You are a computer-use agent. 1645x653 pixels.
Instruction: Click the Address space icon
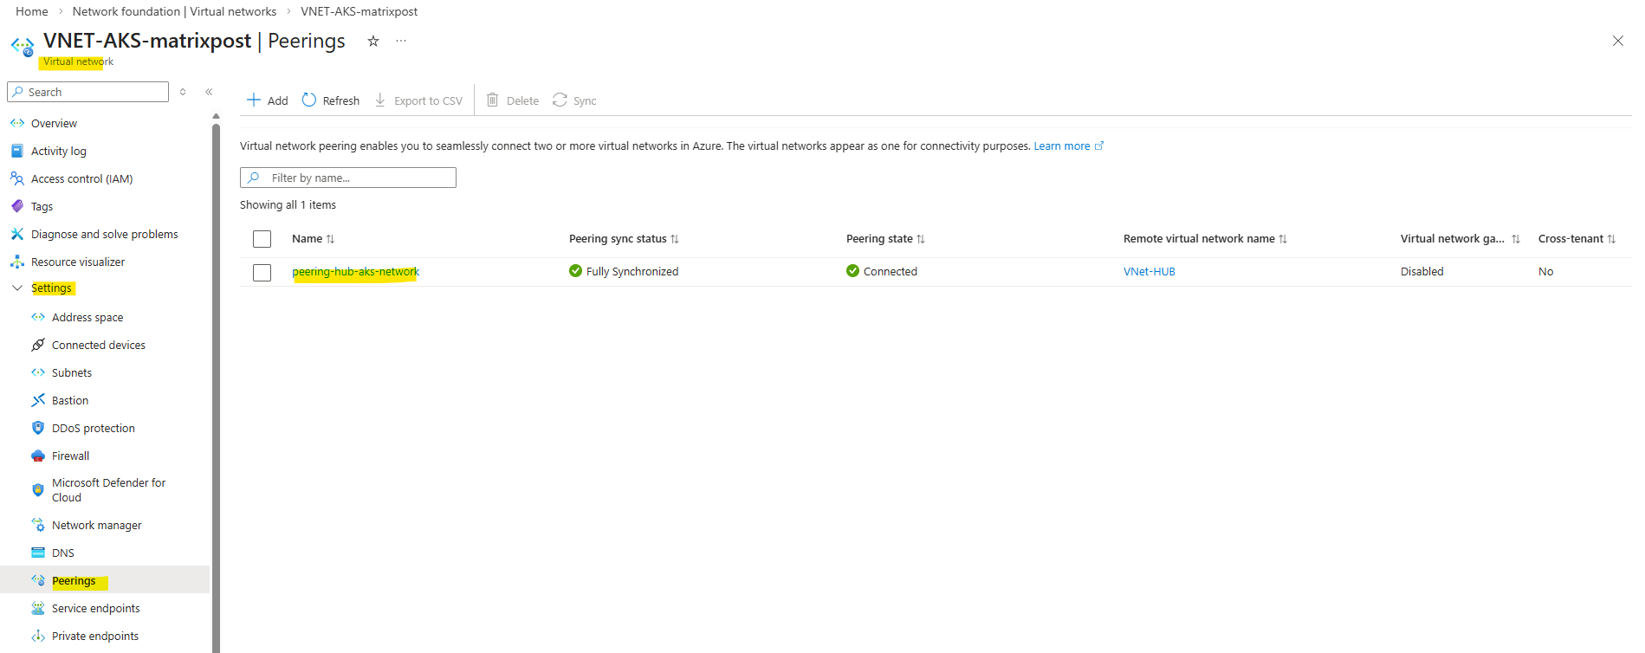point(38,317)
